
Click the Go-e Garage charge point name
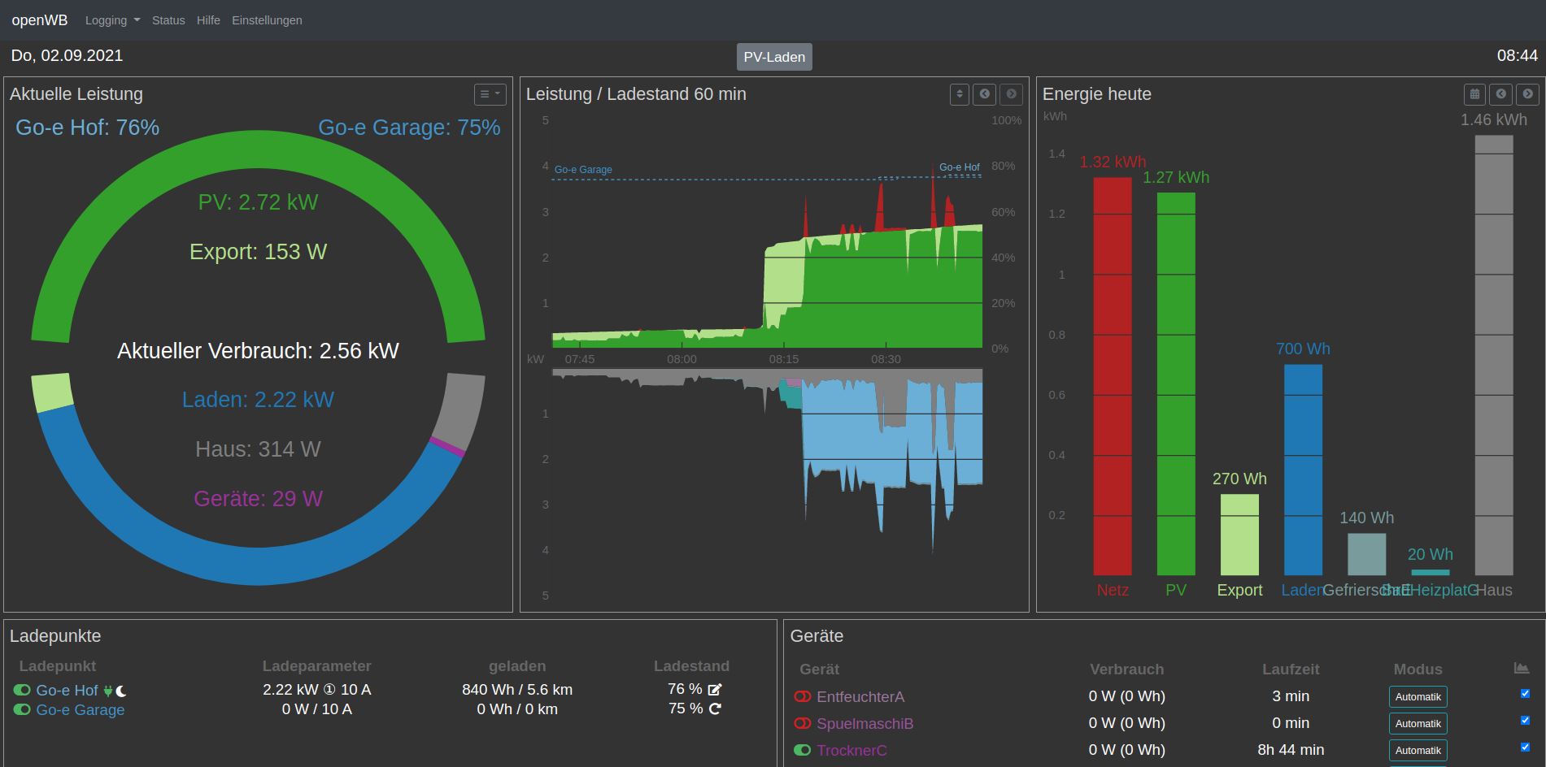tap(81, 710)
